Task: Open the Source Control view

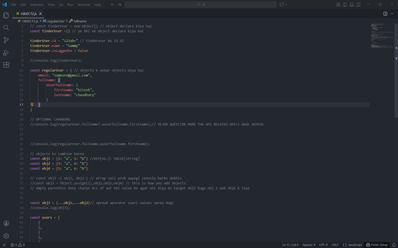Action: tap(6, 40)
